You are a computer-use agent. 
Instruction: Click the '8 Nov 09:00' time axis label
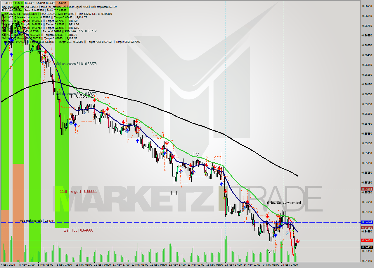pos(46,265)
